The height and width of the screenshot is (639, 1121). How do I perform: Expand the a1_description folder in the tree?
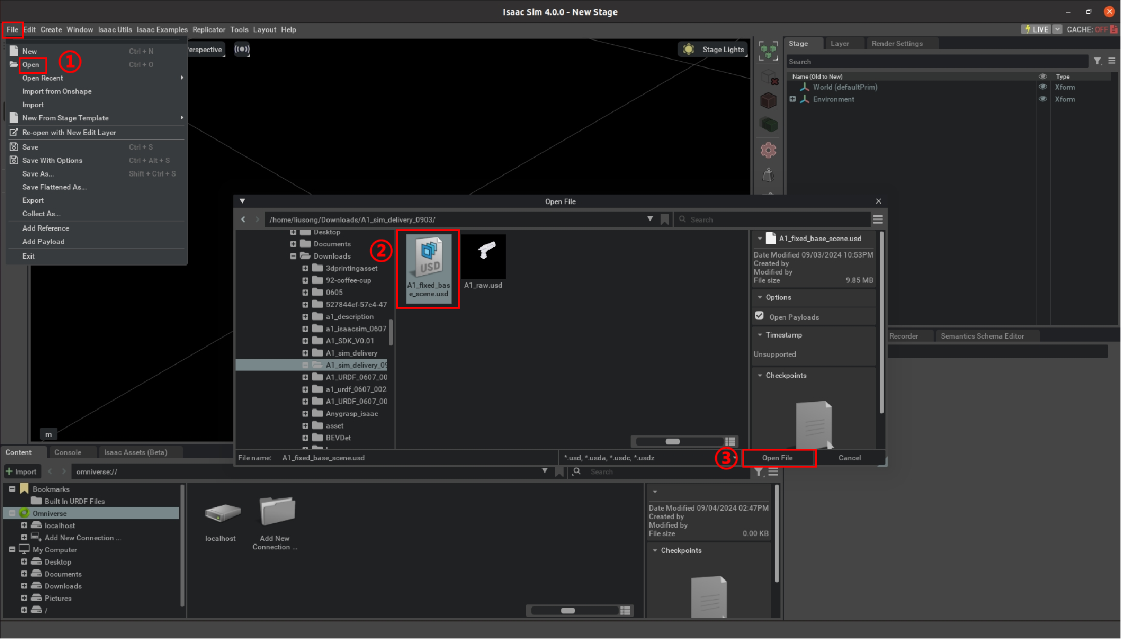click(305, 317)
